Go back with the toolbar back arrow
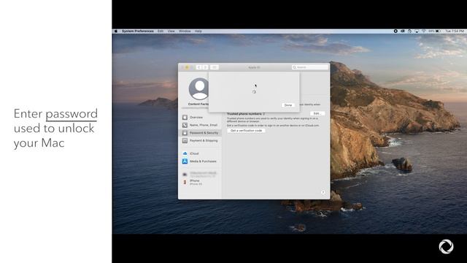 199,67
